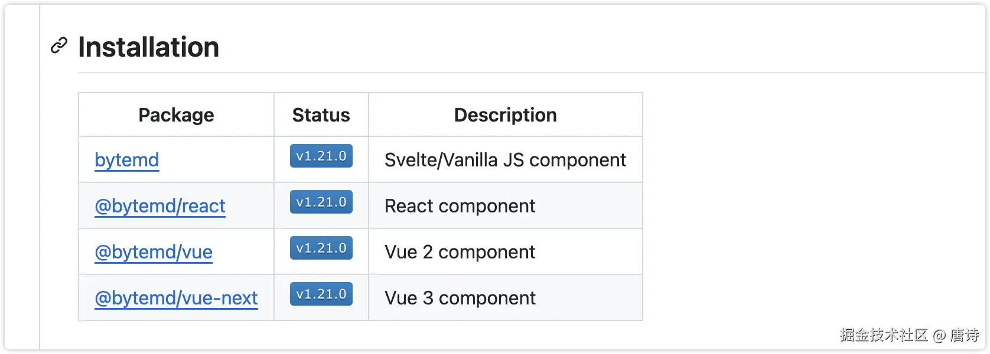Open the version badge for @bytemd/vue-next
Viewport: 990px width, 354px height.
tap(321, 294)
